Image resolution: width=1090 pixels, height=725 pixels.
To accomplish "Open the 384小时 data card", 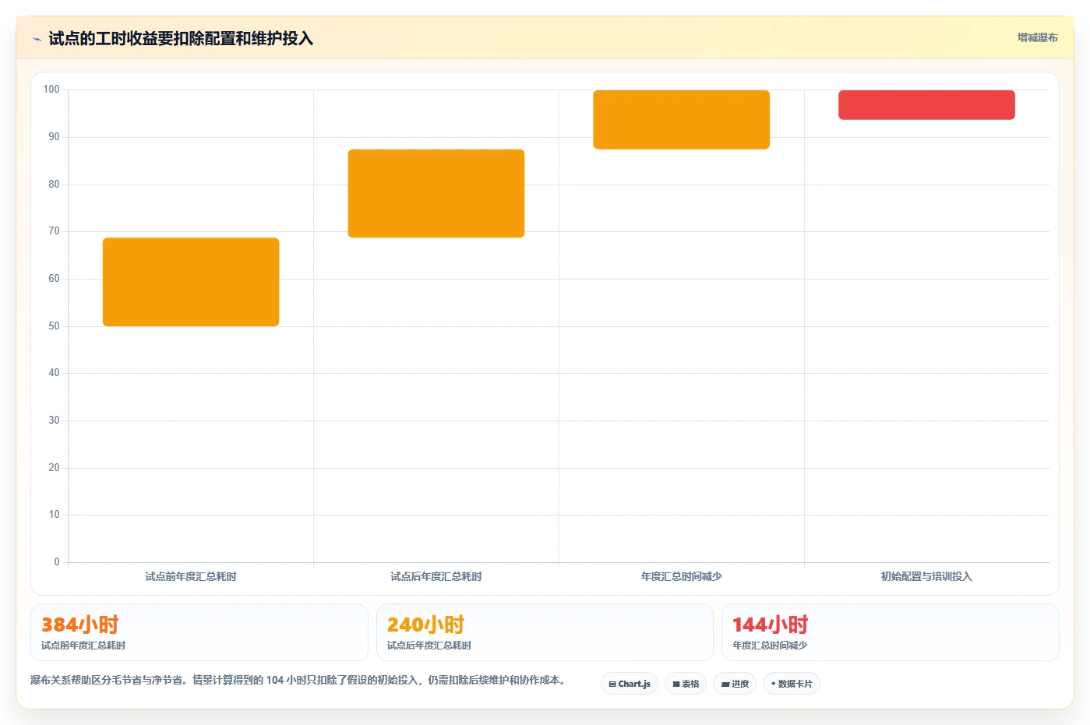I will 199,632.
